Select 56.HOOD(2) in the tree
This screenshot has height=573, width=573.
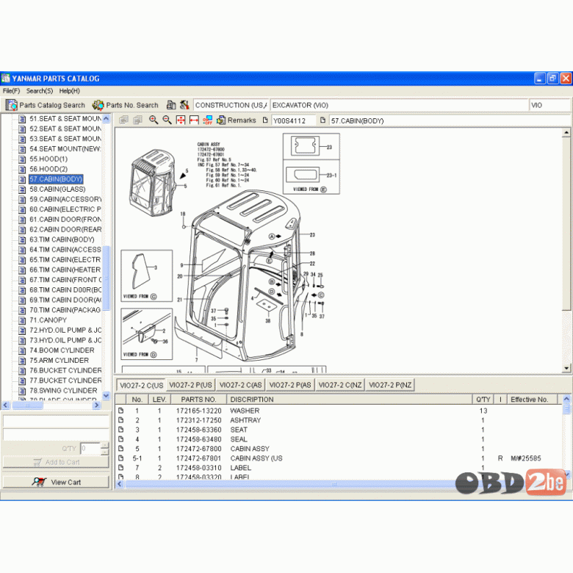click(48, 169)
